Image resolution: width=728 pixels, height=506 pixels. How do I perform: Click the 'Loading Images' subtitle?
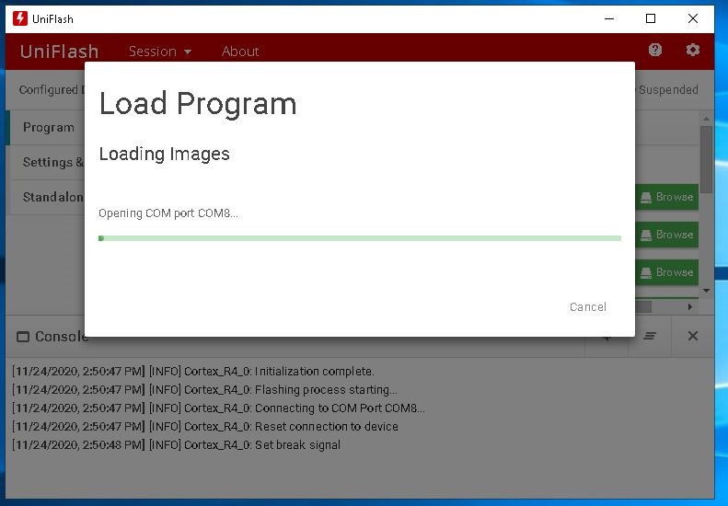[165, 154]
